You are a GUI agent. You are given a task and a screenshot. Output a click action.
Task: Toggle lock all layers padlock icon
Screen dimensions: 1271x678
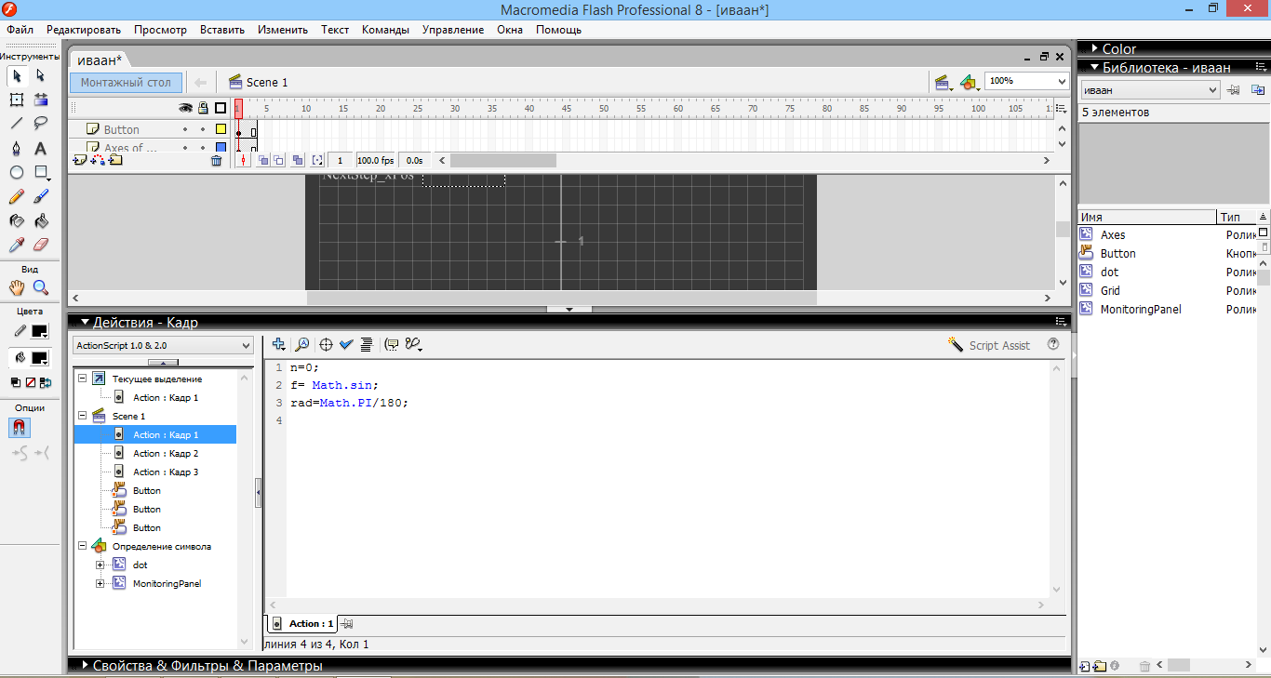tap(204, 108)
